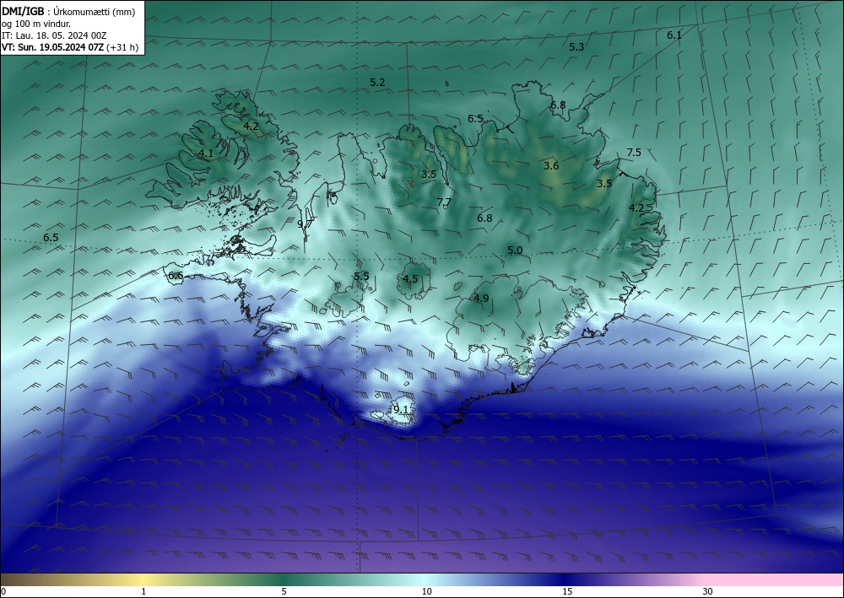Click the 9.7 value in west Iceland
Screen dimensions: 844x598
(306, 224)
